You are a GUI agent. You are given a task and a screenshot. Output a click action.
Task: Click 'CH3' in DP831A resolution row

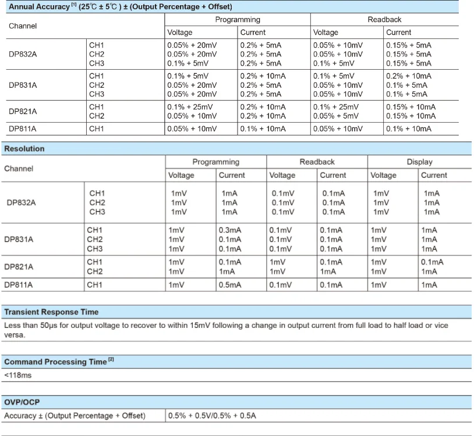click(94, 249)
